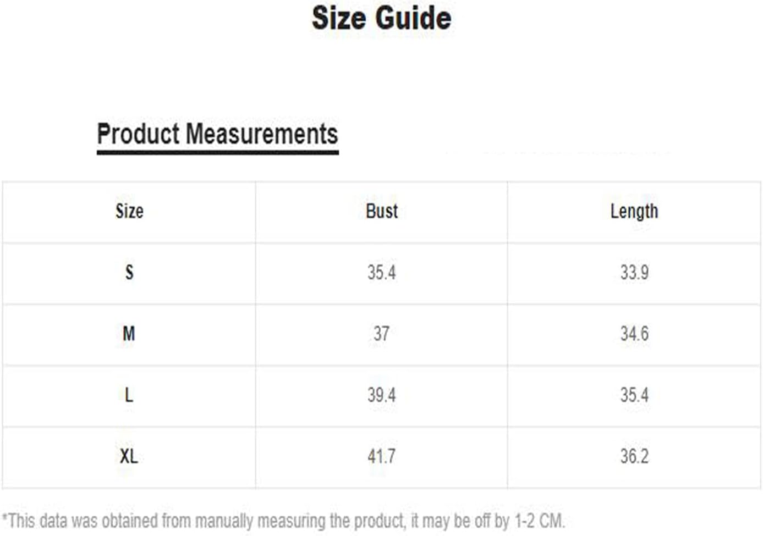The height and width of the screenshot is (536, 763).
Task: Select the S size row label
Action: tap(129, 272)
